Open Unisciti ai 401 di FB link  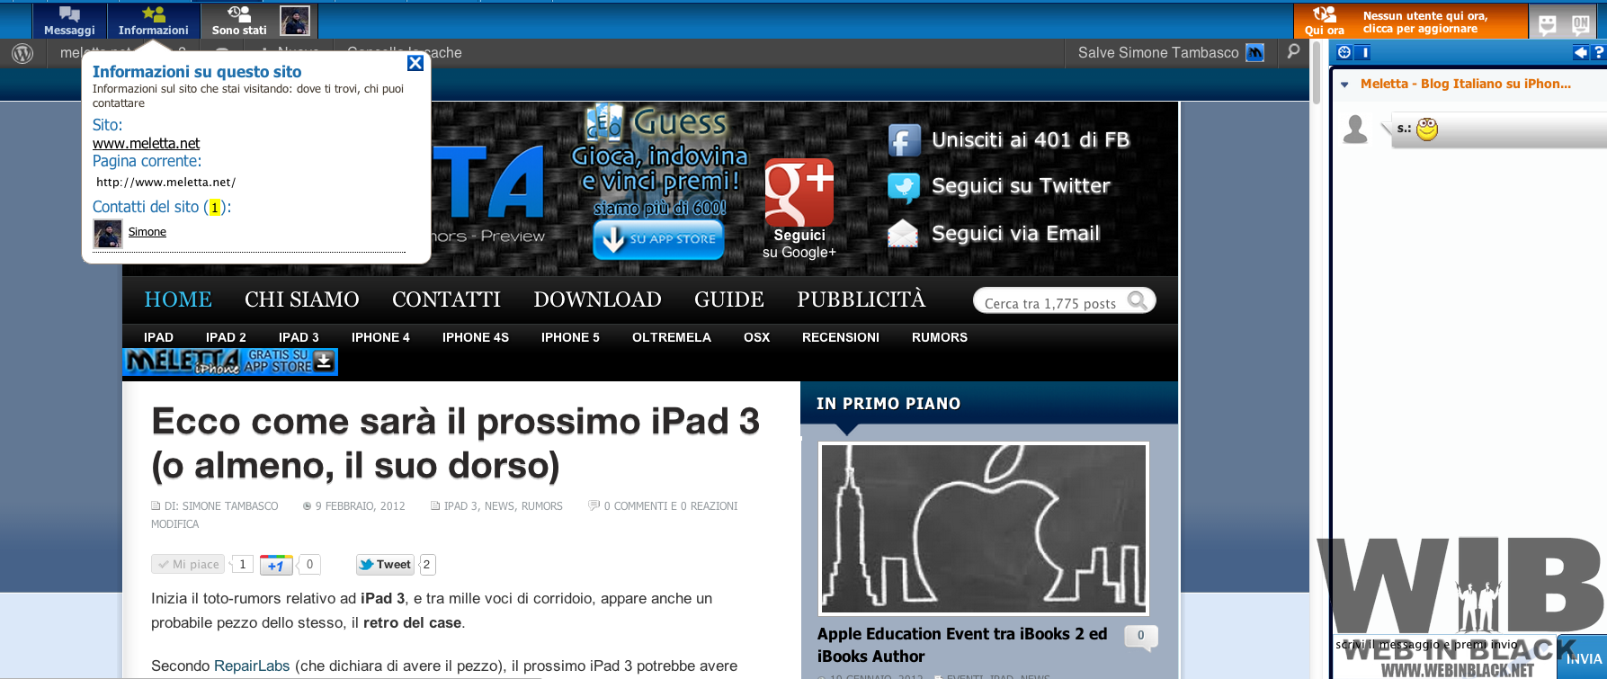(1031, 140)
